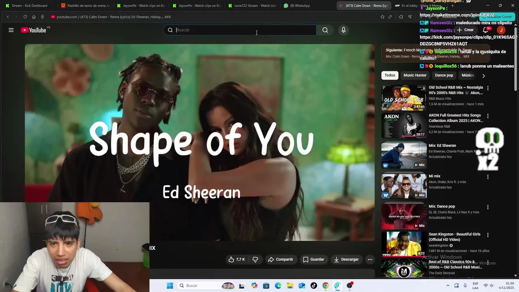Open AKON Greatest Hits thumbnail
The width and height of the screenshot is (519, 292).
pyautogui.click(x=404, y=126)
